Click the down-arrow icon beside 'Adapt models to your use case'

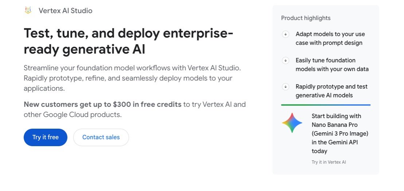[285, 34]
